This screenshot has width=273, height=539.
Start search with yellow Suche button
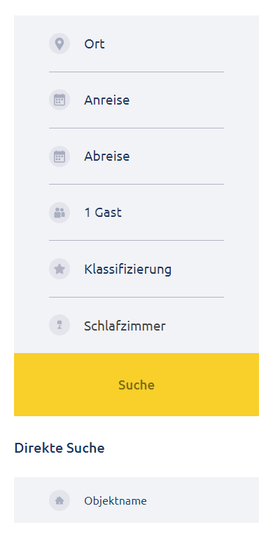pyautogui.click(x=136, y=385)
